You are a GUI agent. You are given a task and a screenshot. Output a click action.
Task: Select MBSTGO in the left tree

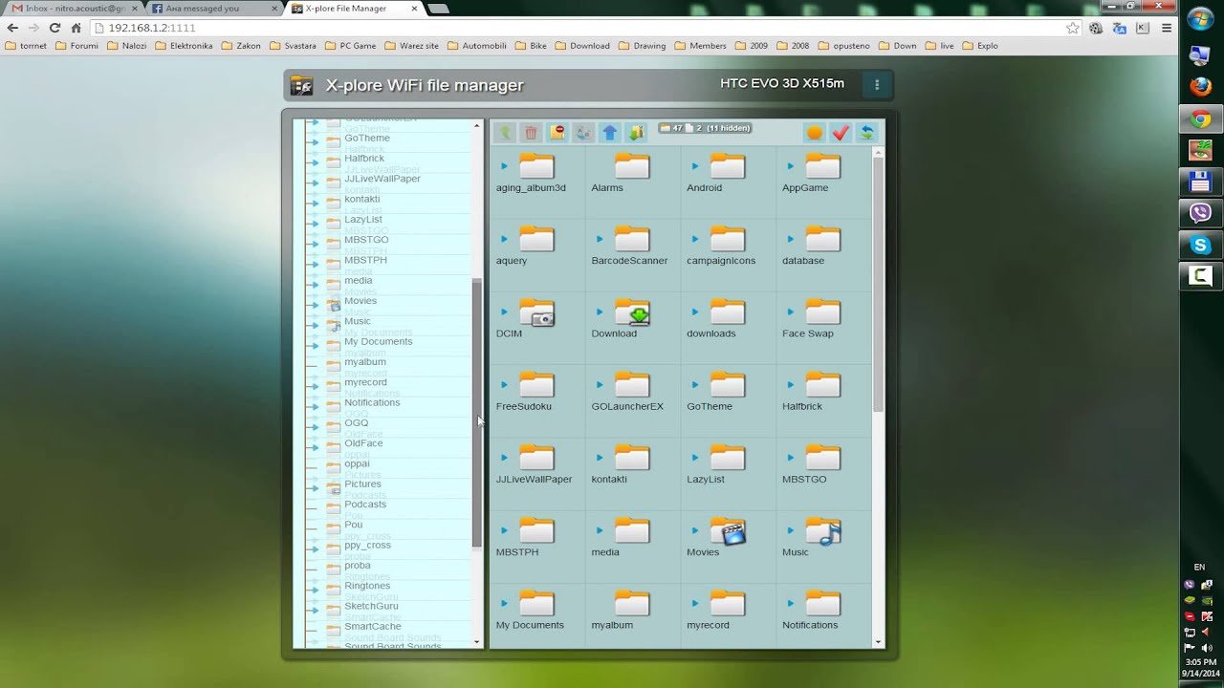pos(366,240)
